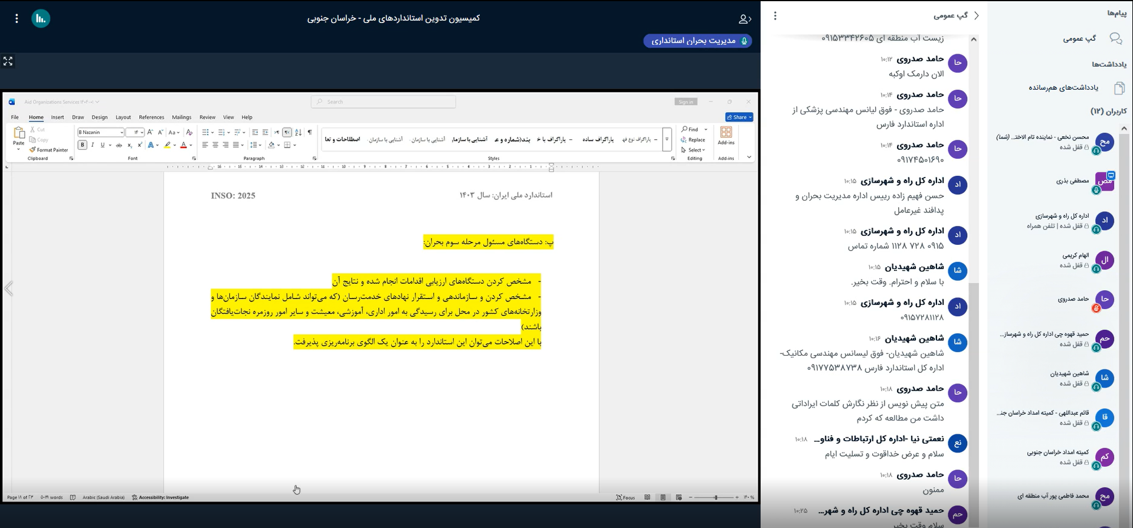Image resolution: width=1133 pixels, height=528 pixels.
Task: Click the Replace button in Editing group
Action: (x=693, y=140)
